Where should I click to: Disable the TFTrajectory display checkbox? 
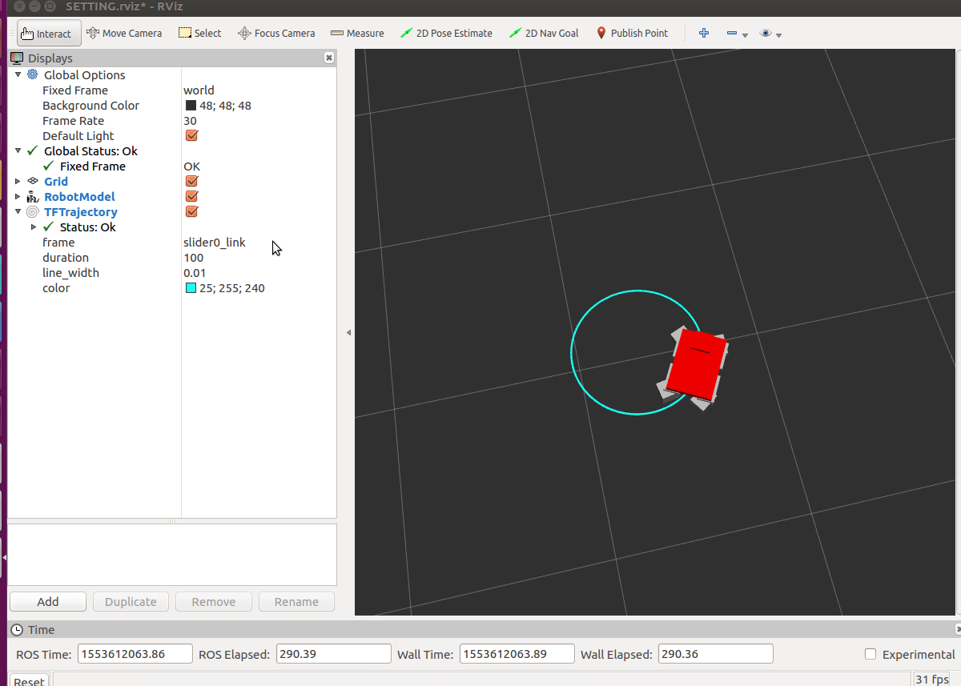click(x=191, y=211)
